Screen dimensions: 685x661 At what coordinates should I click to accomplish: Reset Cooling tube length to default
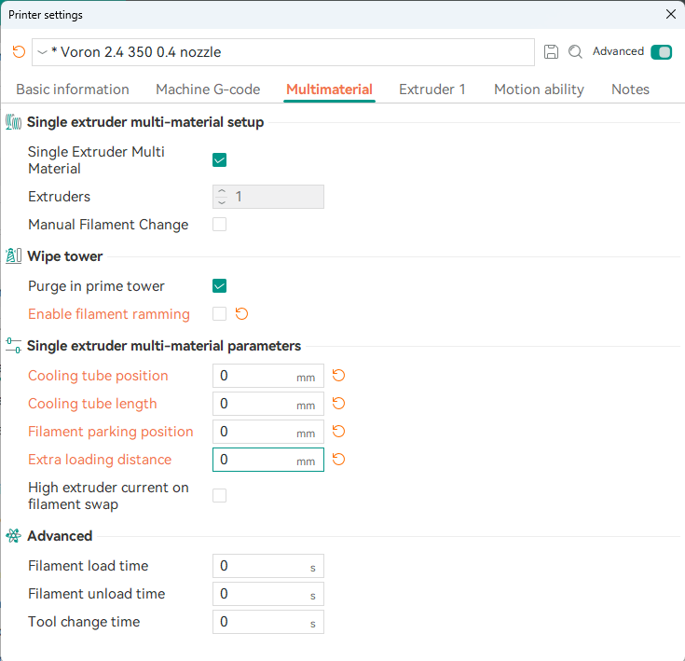click(339, 404)
